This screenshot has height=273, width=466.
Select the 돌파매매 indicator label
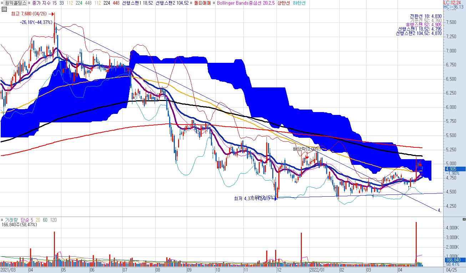click(202, 3)
